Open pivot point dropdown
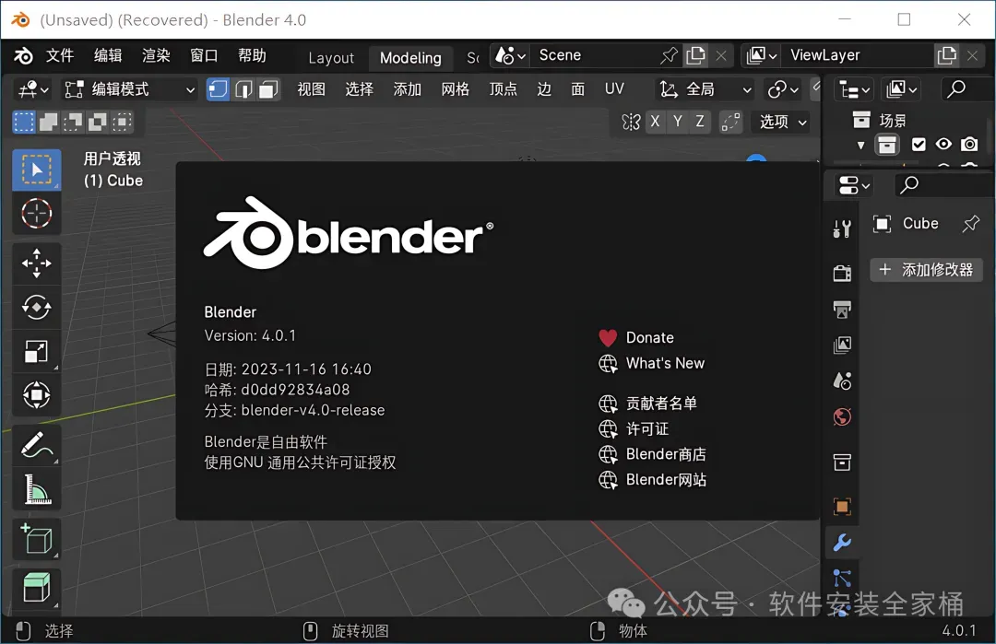Screen dimensions: 996x644 [782, 89]
